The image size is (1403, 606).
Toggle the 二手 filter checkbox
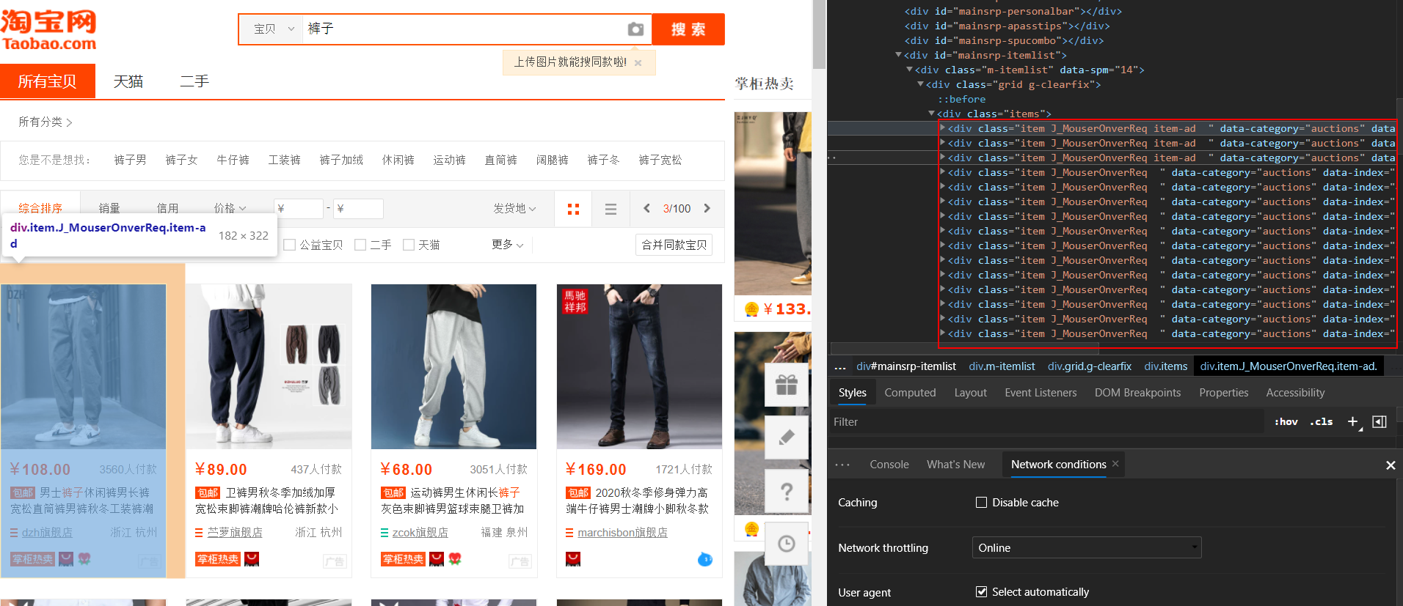(360, 245)
